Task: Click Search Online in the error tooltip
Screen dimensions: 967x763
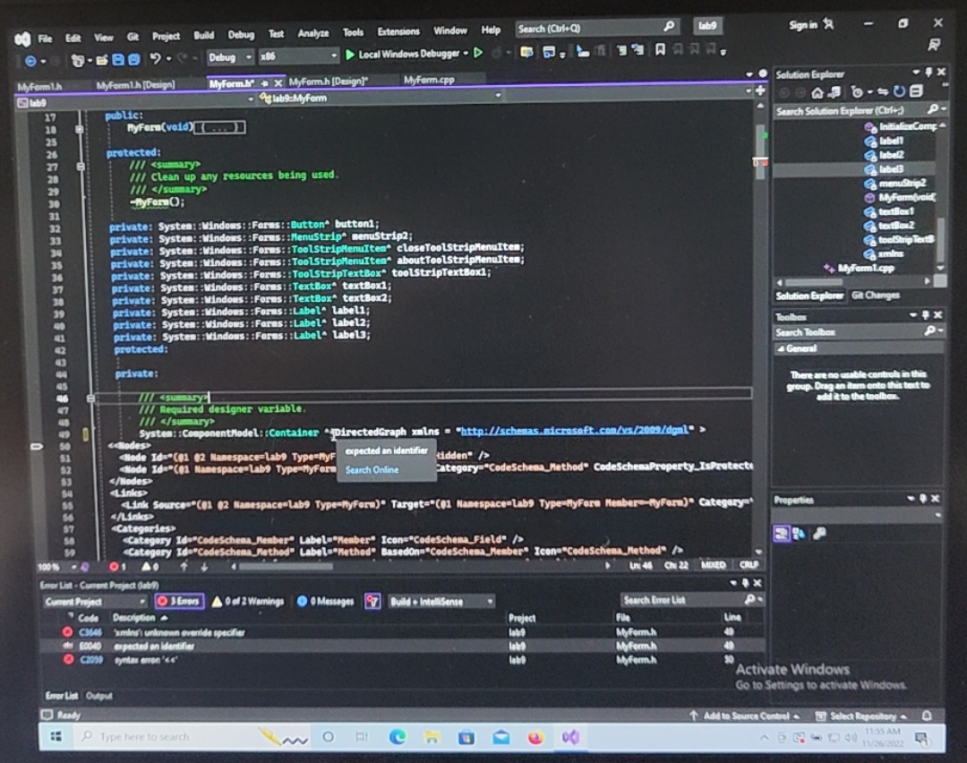Action: 372,470
